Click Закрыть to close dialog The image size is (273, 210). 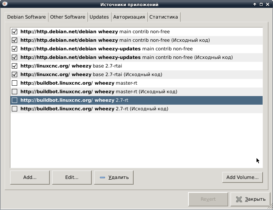tap(250, 199)
